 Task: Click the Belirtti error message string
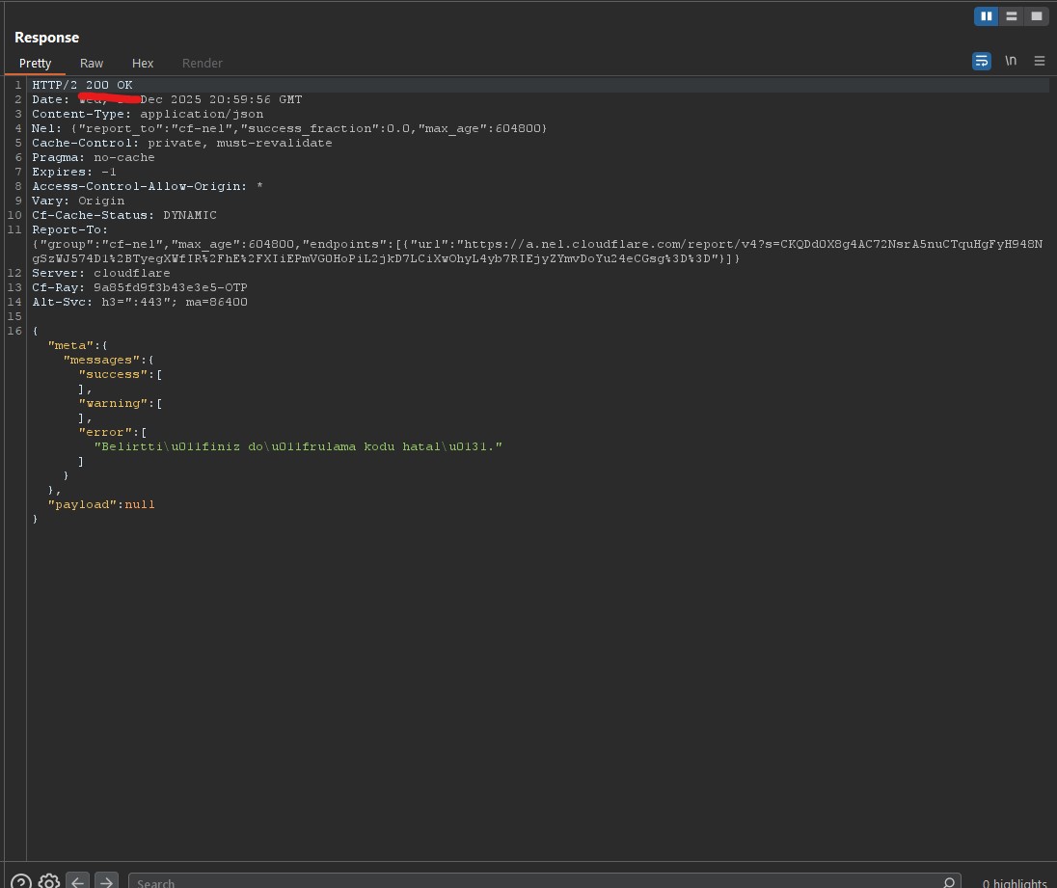point(298,446)
